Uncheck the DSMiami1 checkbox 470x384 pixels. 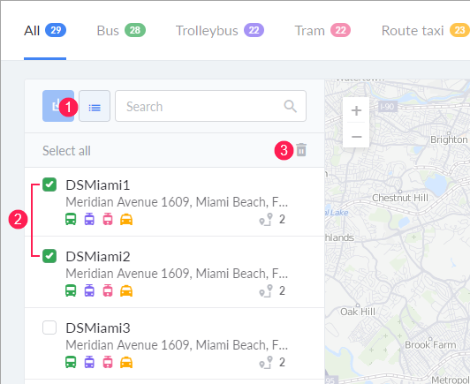49,184
